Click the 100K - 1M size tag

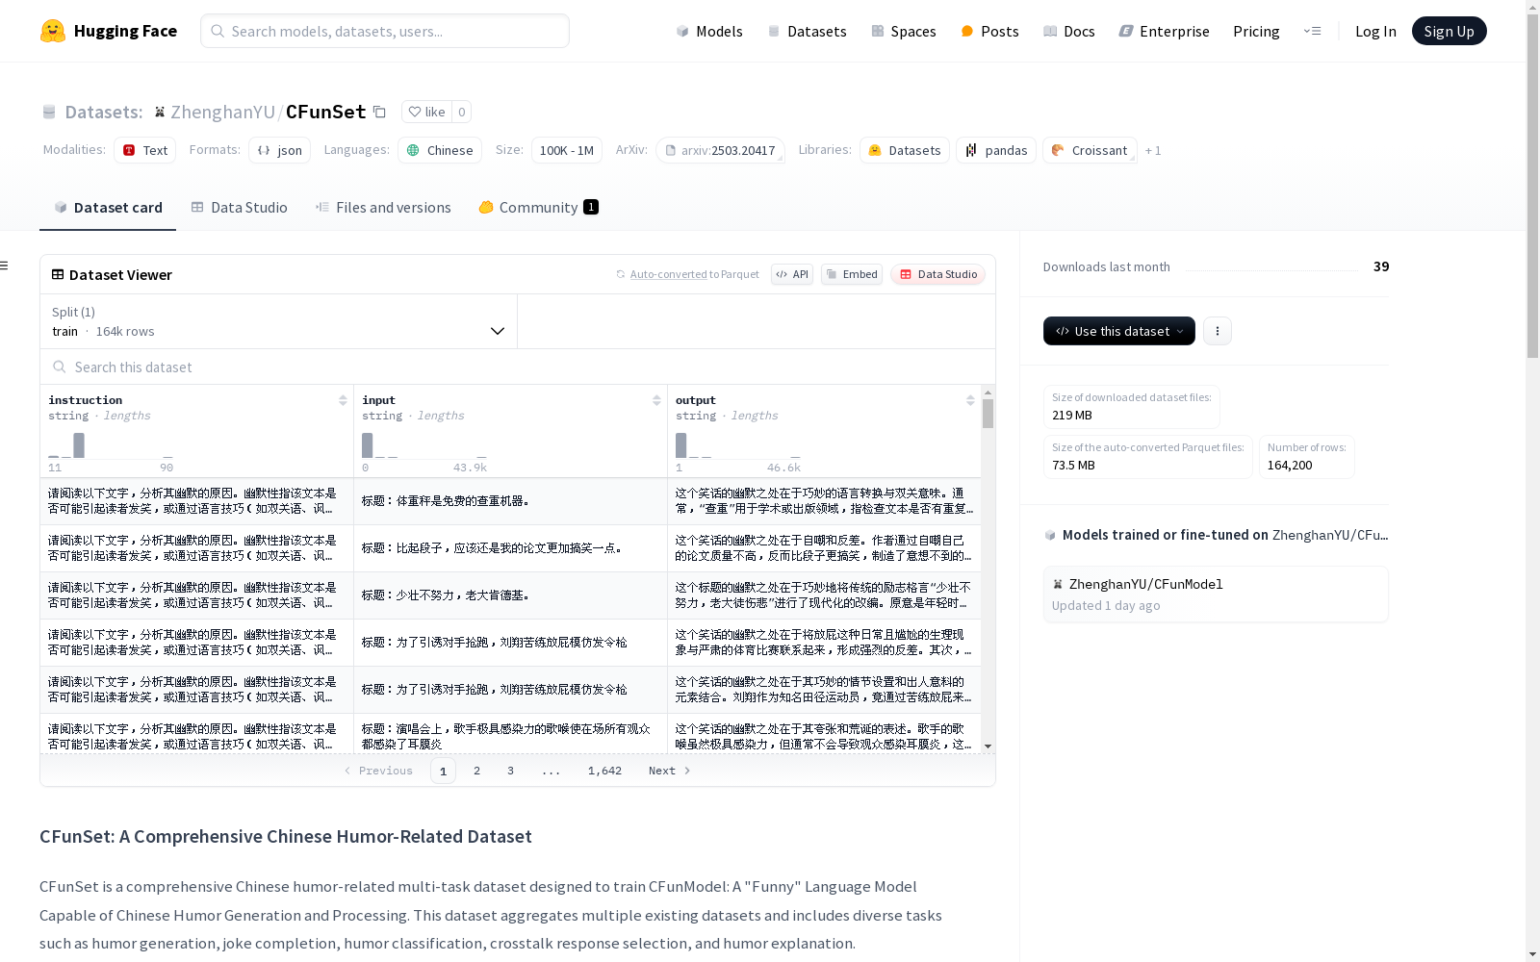click(566, 150)
